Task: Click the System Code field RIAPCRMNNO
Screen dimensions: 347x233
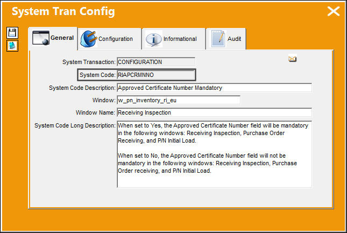Action: tap(156, 75)
